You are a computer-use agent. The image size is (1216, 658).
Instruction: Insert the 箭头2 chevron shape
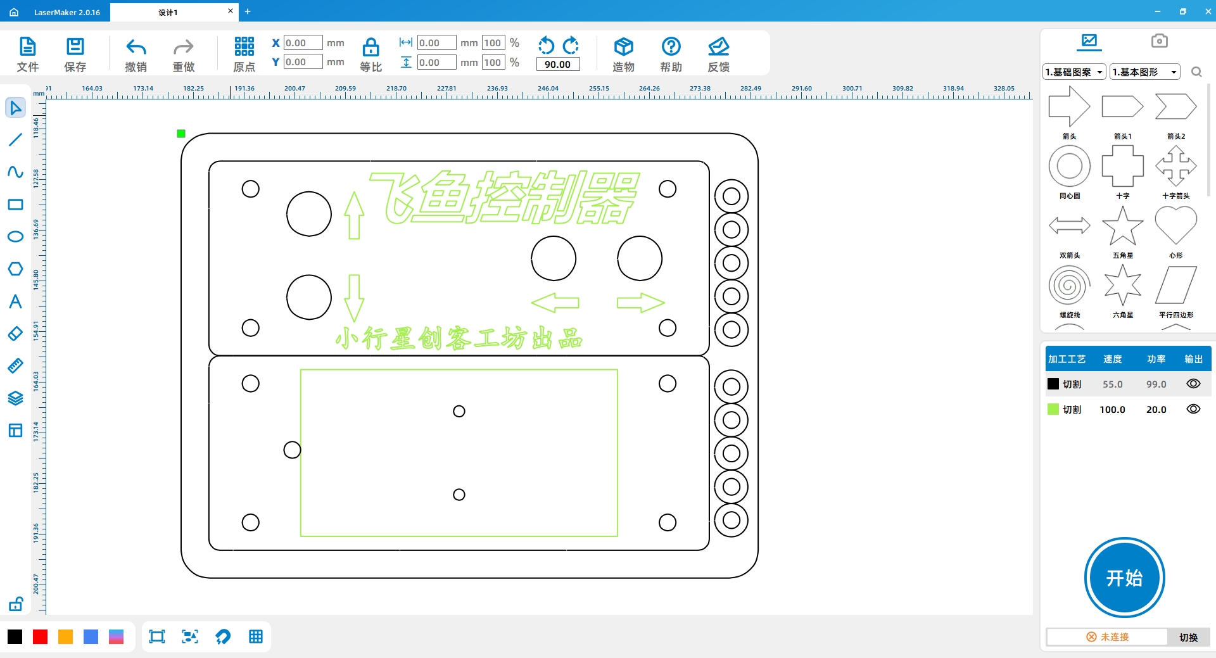pyautogui.click(x=1176, y=106)
